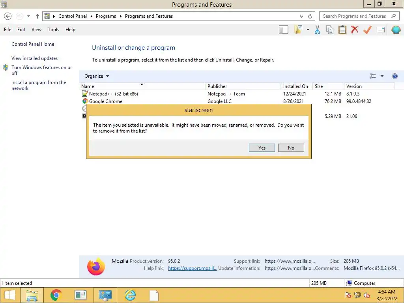Click the network tray icon

[x=357, y=295]
